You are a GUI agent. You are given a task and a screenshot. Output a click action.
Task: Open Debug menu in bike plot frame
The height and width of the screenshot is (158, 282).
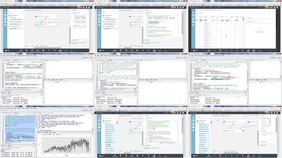[x=27, y=108]
